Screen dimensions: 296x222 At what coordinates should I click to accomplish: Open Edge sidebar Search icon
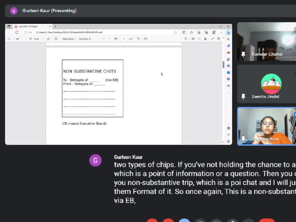pos(228,39)
